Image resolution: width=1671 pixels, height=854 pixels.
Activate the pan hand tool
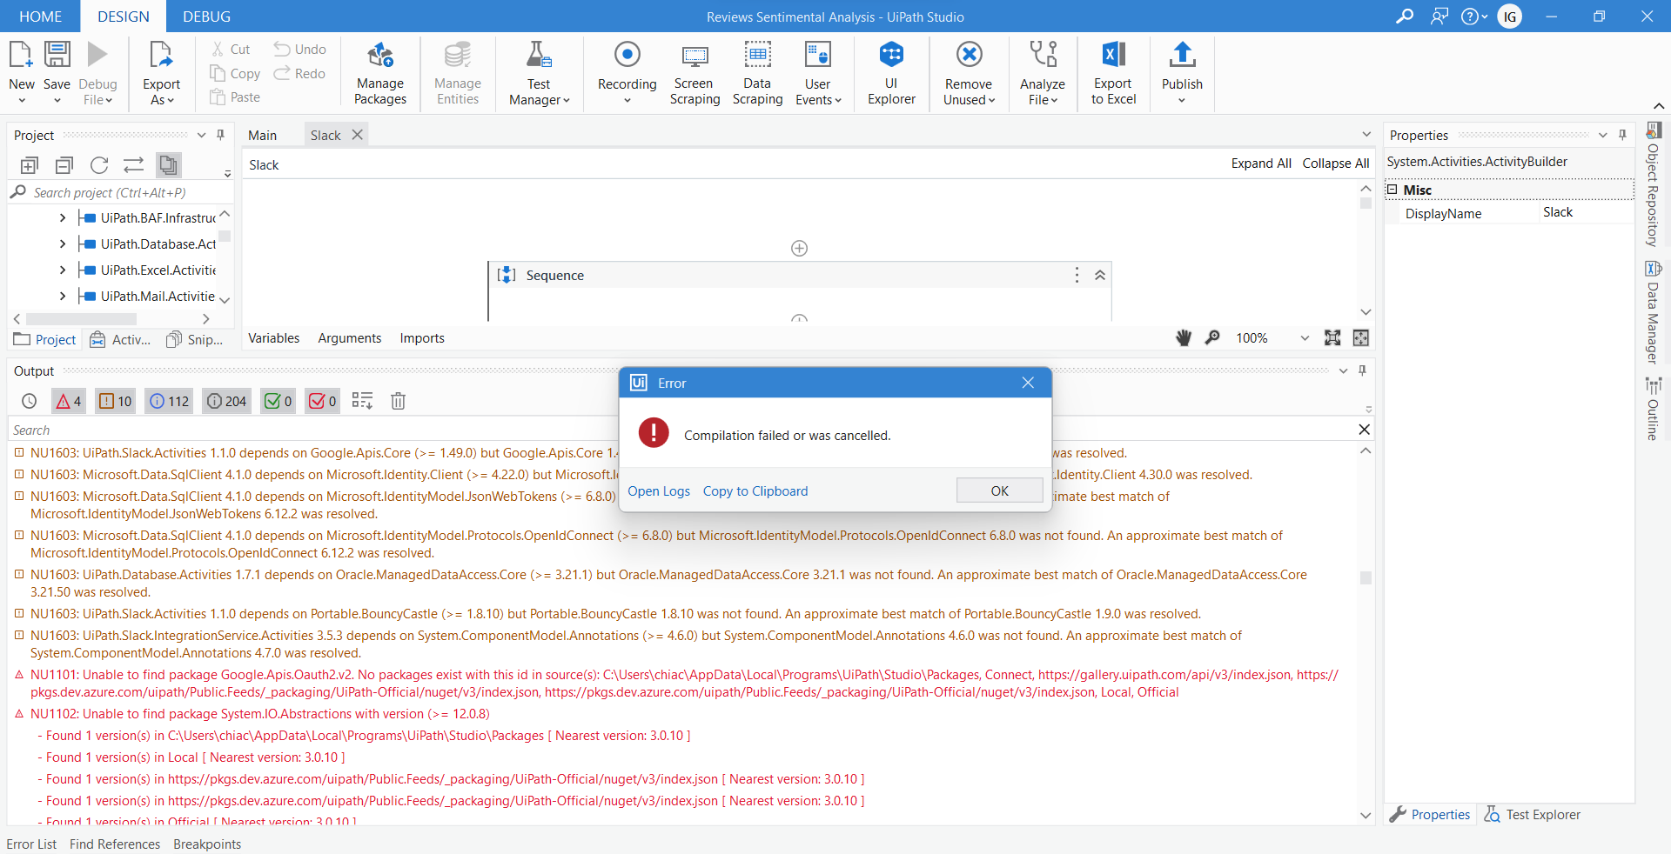click(1184, 338)
